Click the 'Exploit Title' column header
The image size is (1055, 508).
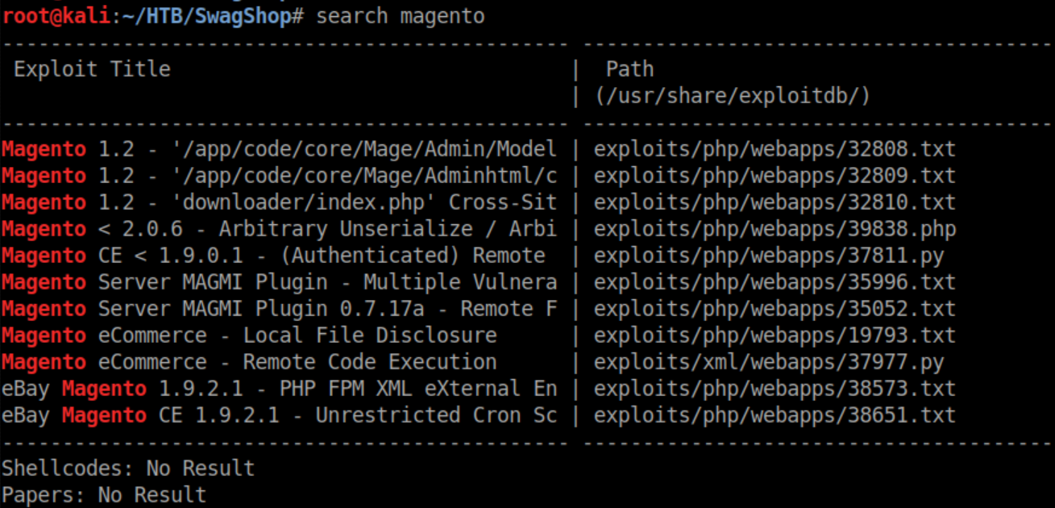point(92,69)
